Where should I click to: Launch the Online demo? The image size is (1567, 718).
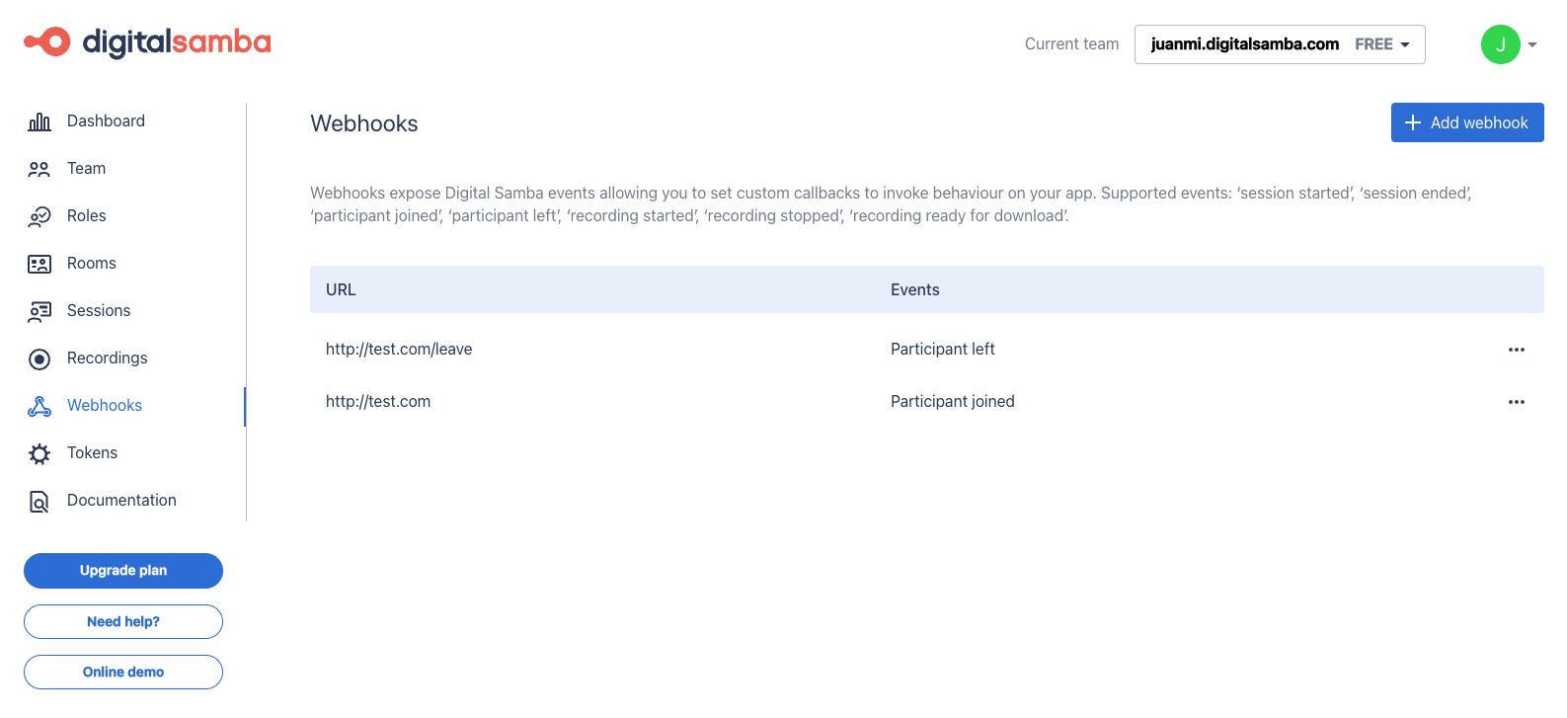point(123,673)
